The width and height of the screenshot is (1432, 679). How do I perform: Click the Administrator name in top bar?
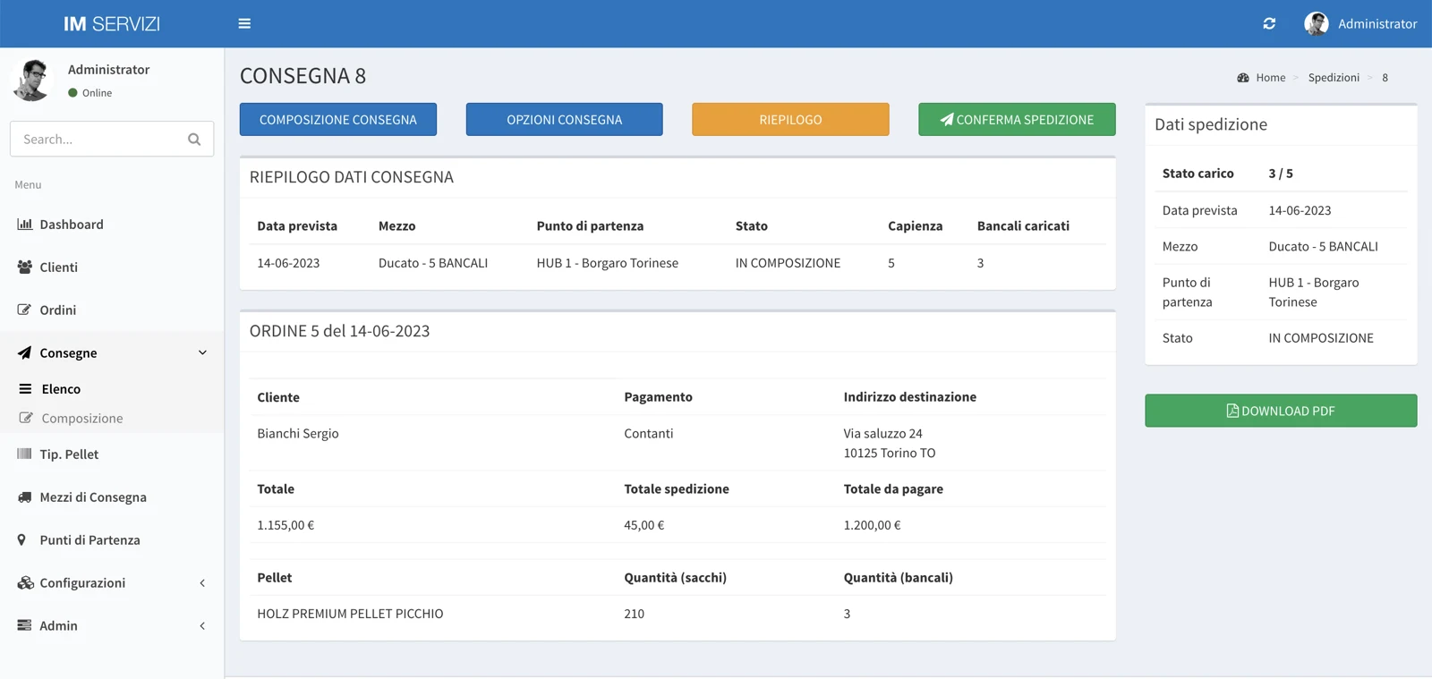[x=1377, y=24]
